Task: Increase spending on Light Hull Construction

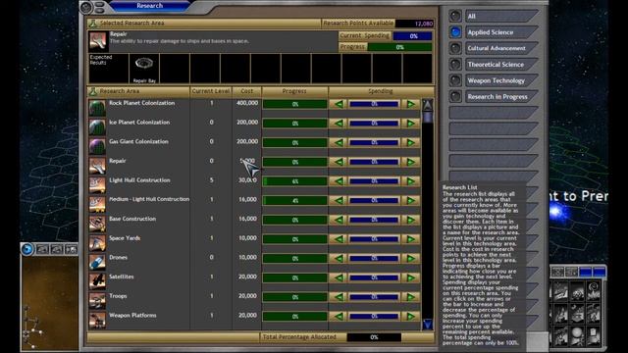Action: (410, 180)
